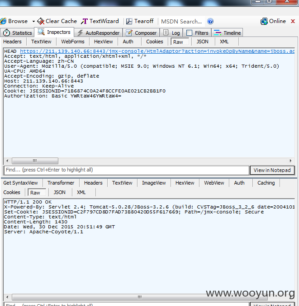299x306 pixels.
Task: Open TextWizard tool icon
Action: coord(84,21)
